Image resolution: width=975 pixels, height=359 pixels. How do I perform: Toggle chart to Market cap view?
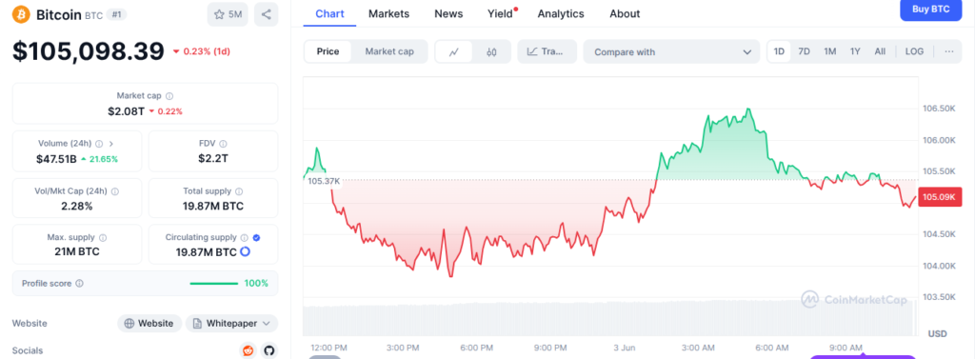coord(389,51)
